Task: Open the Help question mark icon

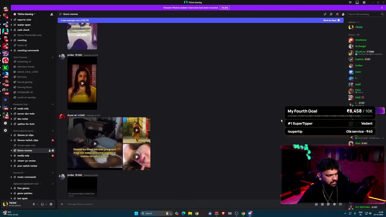Action: coord(364,2)
